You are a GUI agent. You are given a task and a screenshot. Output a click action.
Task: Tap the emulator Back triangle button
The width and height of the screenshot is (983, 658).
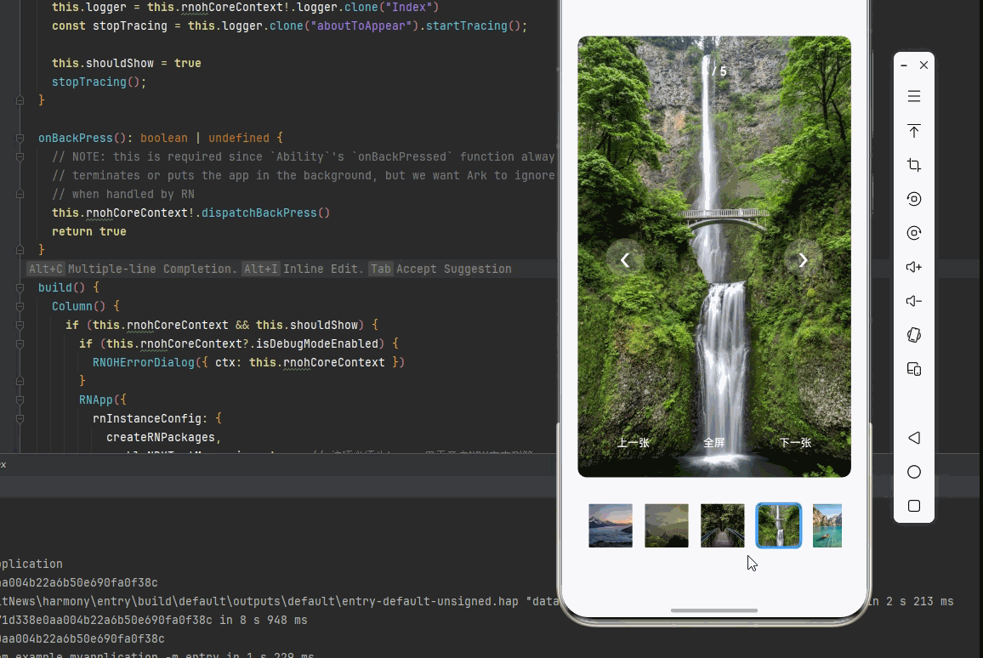pos(914,438)
